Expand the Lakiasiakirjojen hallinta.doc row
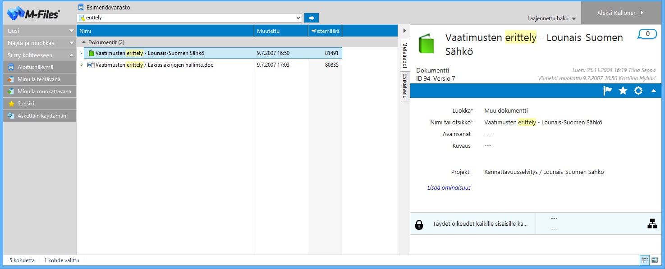 [81, 65]
